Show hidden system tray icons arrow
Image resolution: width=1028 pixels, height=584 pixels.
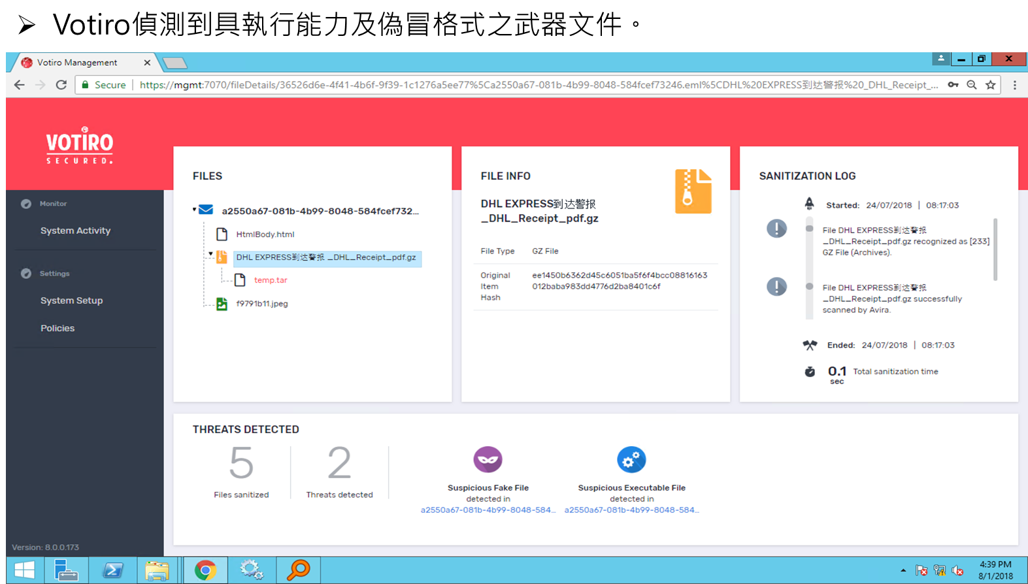tap(903, 570)
